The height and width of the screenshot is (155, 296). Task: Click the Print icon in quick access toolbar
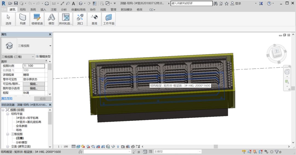[47, 4]
